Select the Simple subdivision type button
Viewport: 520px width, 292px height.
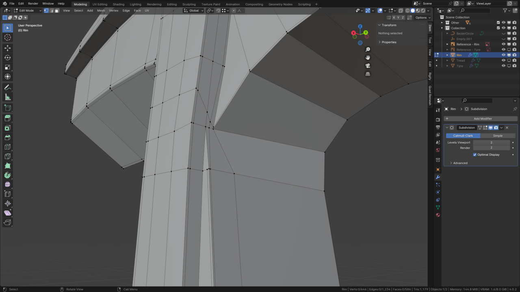click(x=498, y=135)
